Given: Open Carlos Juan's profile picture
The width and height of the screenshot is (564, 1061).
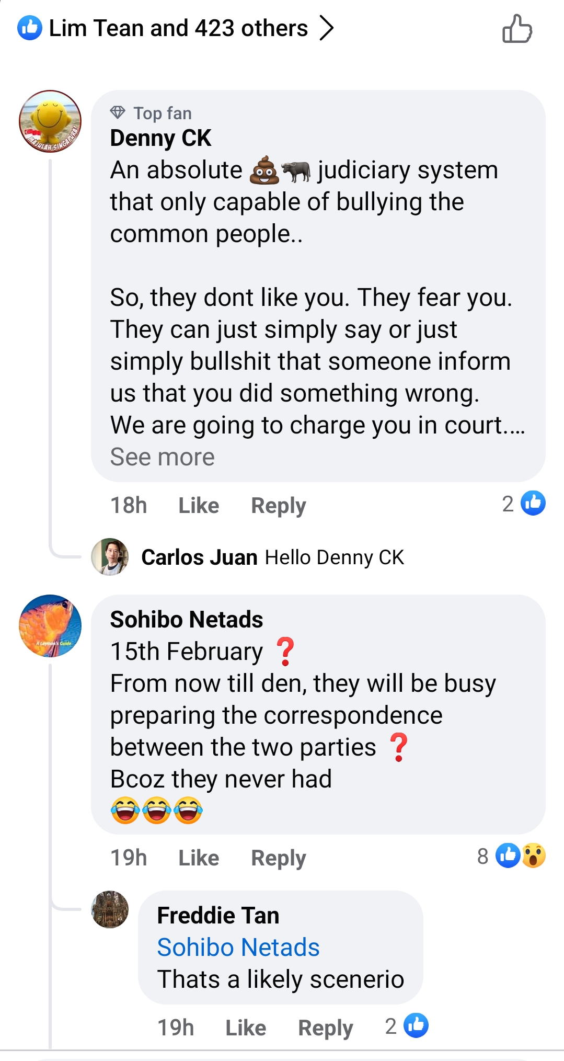Looking at the screenshot, I should [110, 557].
